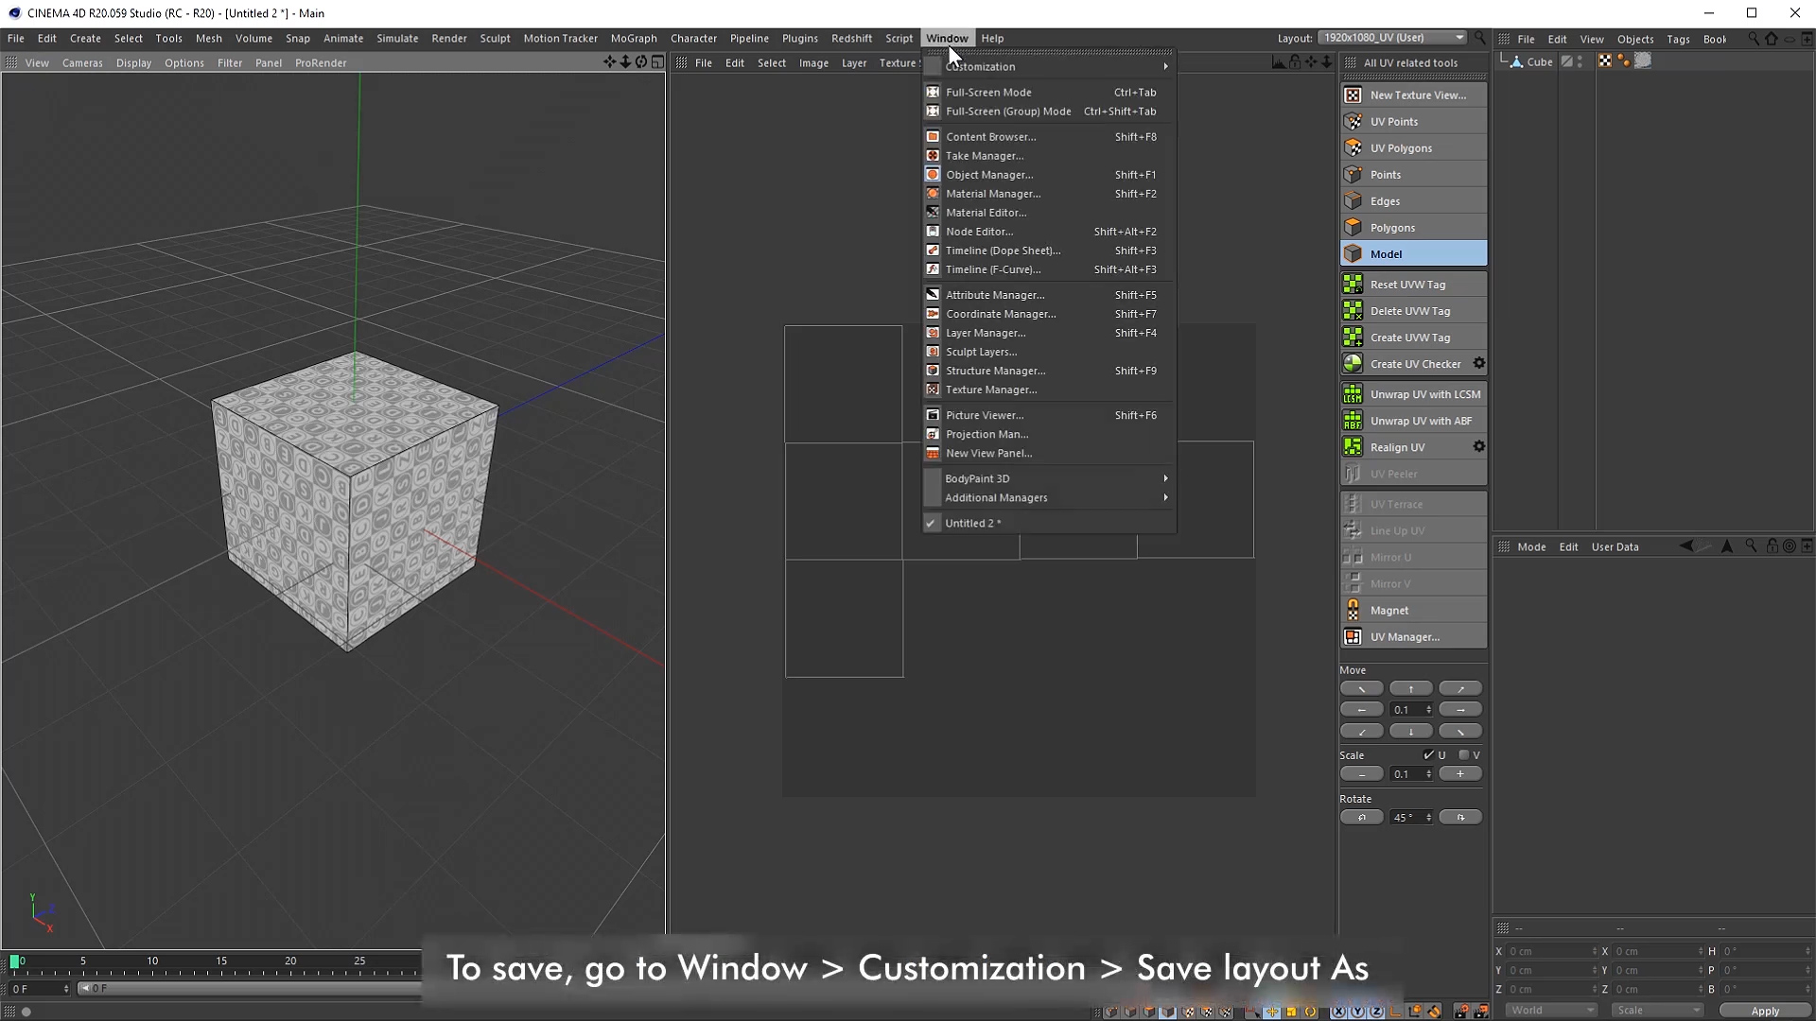Expand the BodyPaint 3D submenu
The image size is (1816, 1021).
(x=1049, y=478)
